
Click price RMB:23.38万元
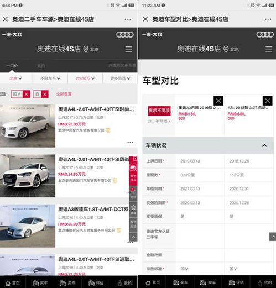[72, 124]
